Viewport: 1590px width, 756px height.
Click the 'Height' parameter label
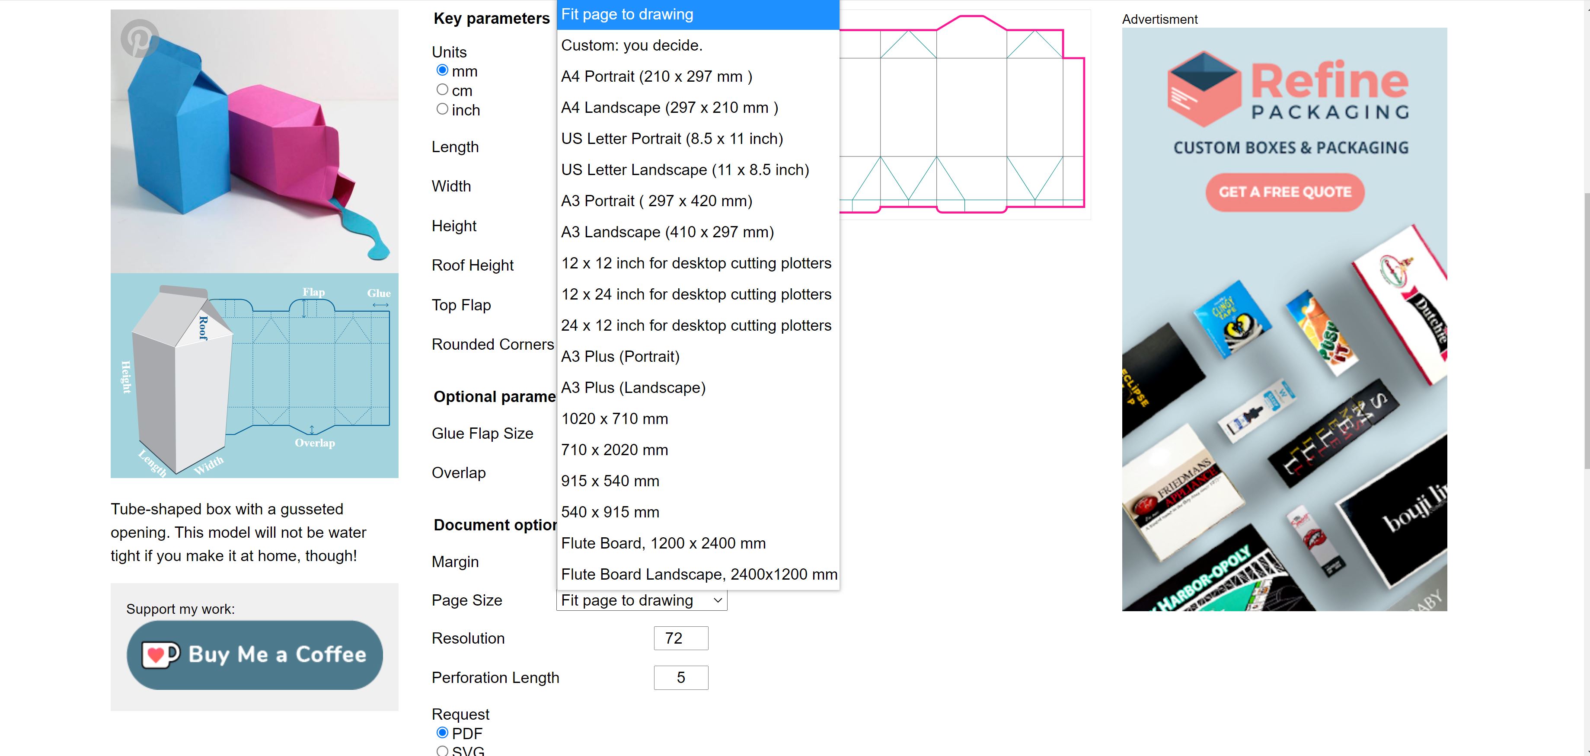(x=453, y=226)
